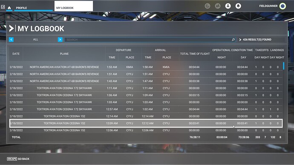Click the ARRIVAL header
294x165 pixels.
tap(160, 50)
